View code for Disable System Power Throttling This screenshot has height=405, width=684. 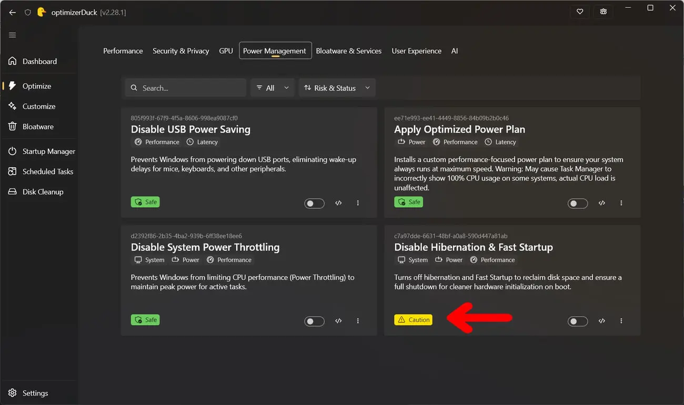coord(339,321)
